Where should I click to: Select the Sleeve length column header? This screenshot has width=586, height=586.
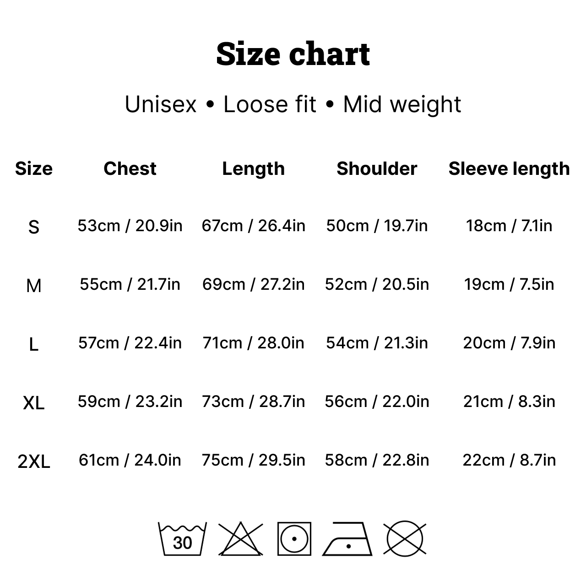pos(509,169)
